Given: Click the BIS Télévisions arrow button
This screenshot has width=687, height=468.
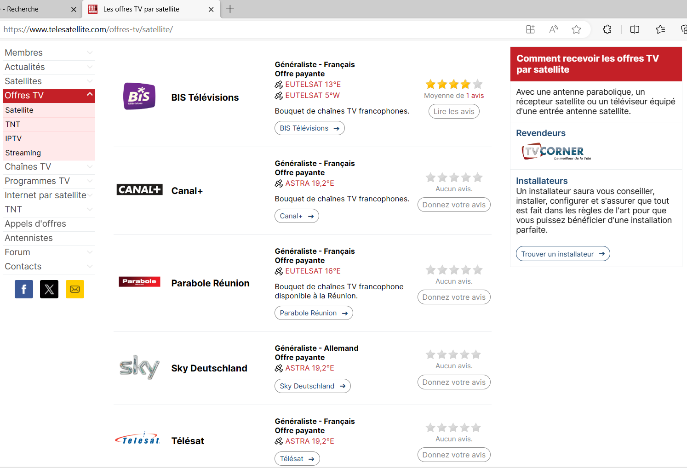Looking at the screenshot, I should tap(309, 128).
